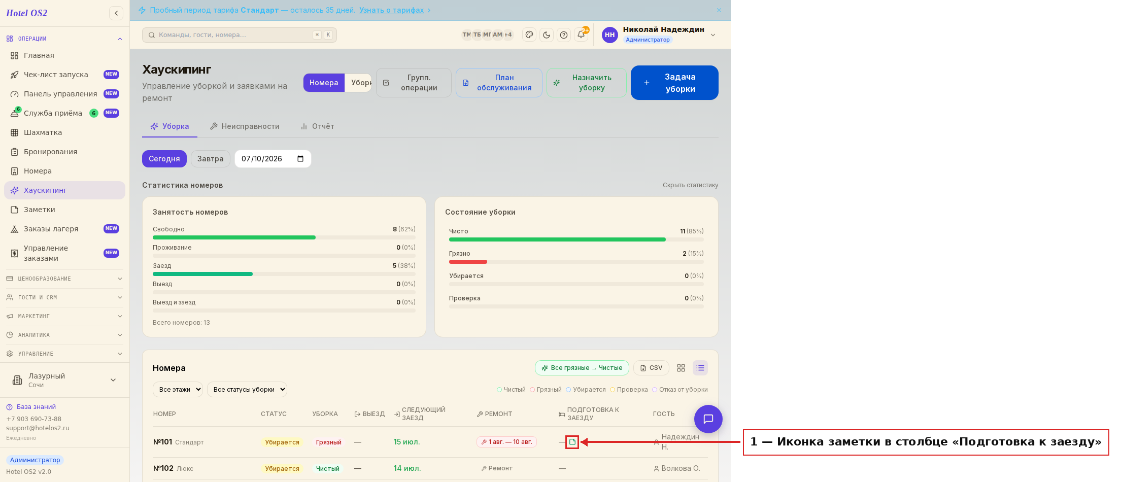Click the Грязно red progress bar
The width and height of the screenshot is (1121, 482).
point(468,262)
